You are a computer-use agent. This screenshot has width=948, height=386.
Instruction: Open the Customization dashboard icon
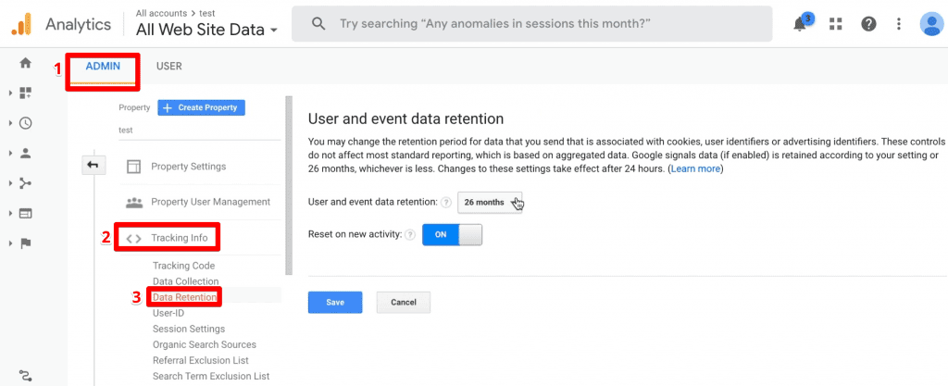pyautogui.click(x=25, y=93)
